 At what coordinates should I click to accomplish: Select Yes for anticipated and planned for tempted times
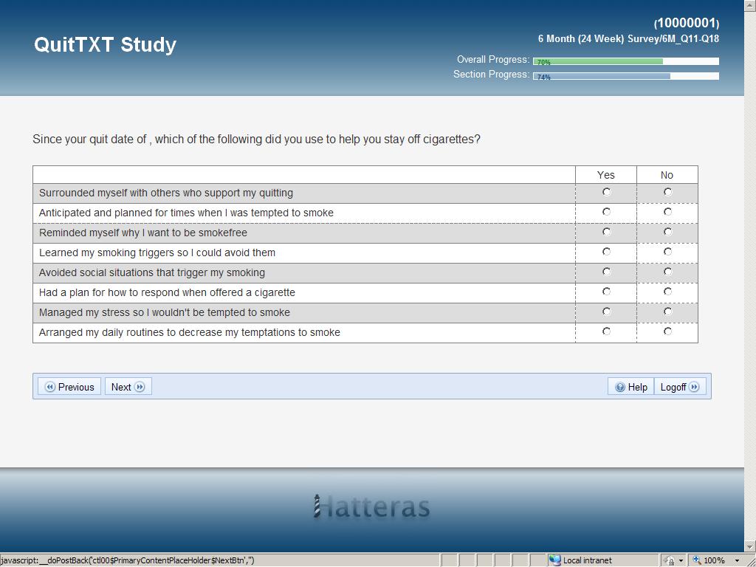click(606, 212)
